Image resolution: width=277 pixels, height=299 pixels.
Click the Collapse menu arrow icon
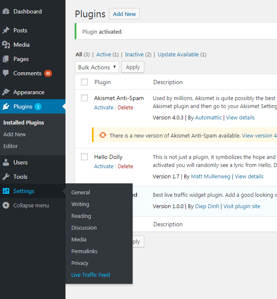click(6, 205)
